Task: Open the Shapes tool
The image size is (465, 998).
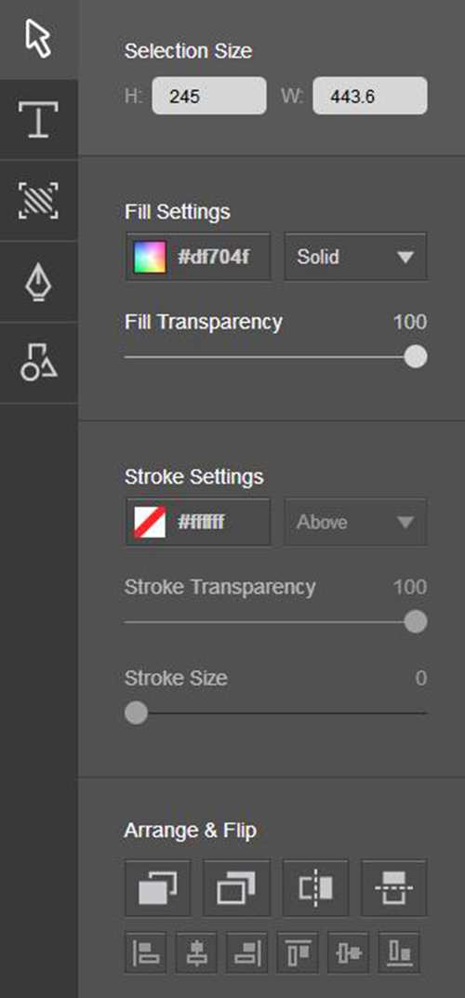Action: coord(38,363)
